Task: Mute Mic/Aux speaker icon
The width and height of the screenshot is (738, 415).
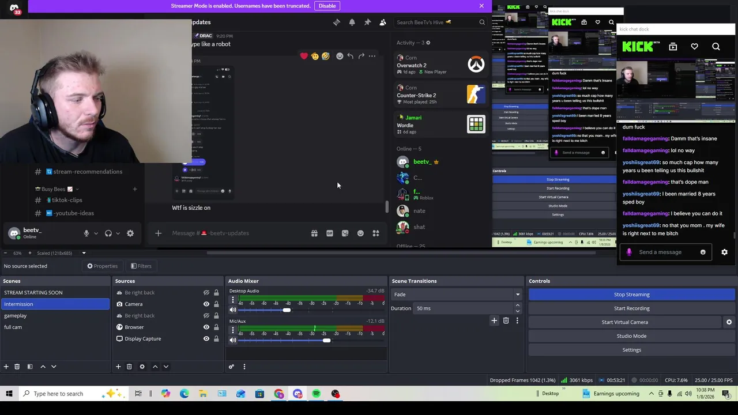Action: click(x=233, y=340)
